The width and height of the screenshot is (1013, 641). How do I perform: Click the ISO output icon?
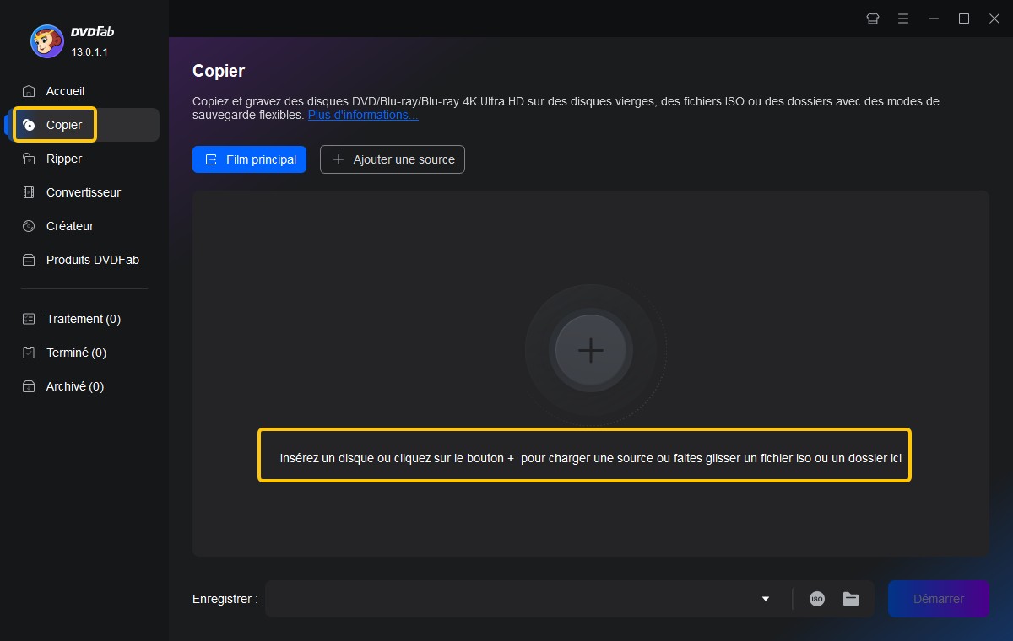817,599
